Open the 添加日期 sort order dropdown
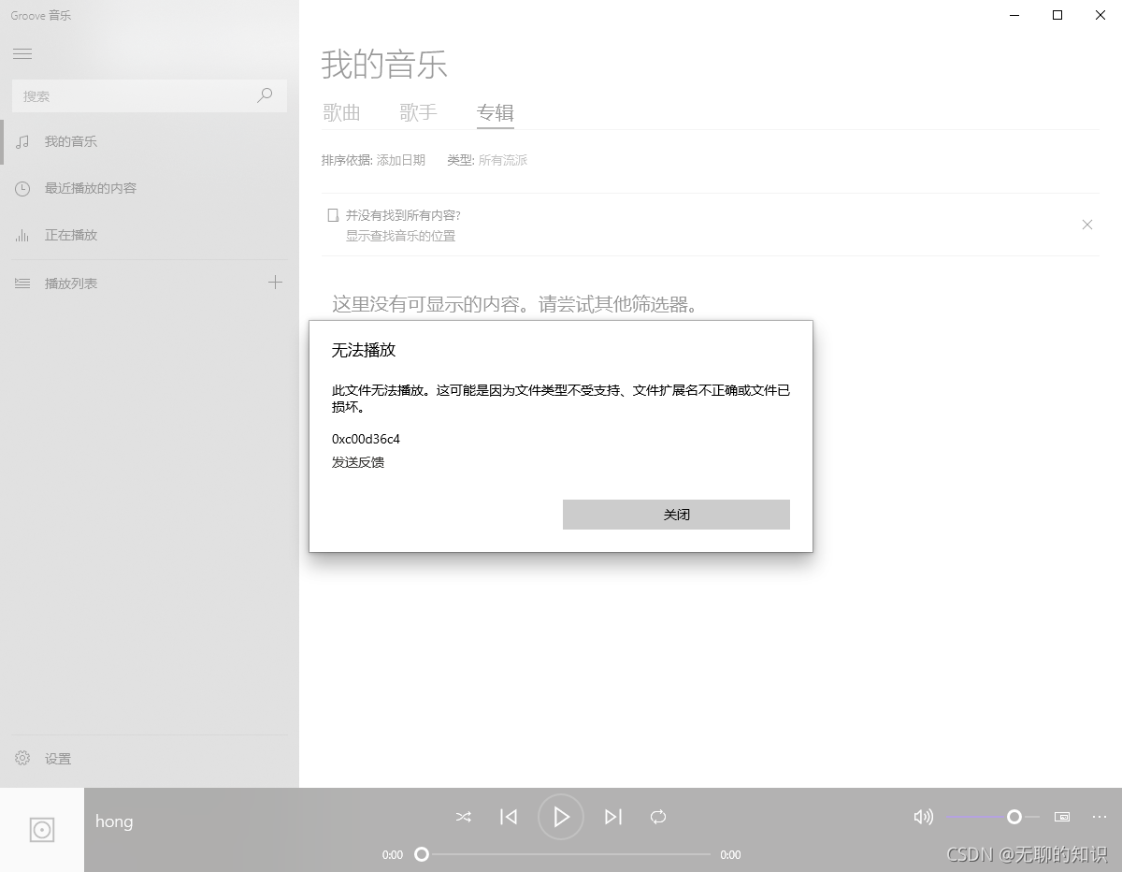Screen dimensions: 1122x872 (x=400, y=160)
